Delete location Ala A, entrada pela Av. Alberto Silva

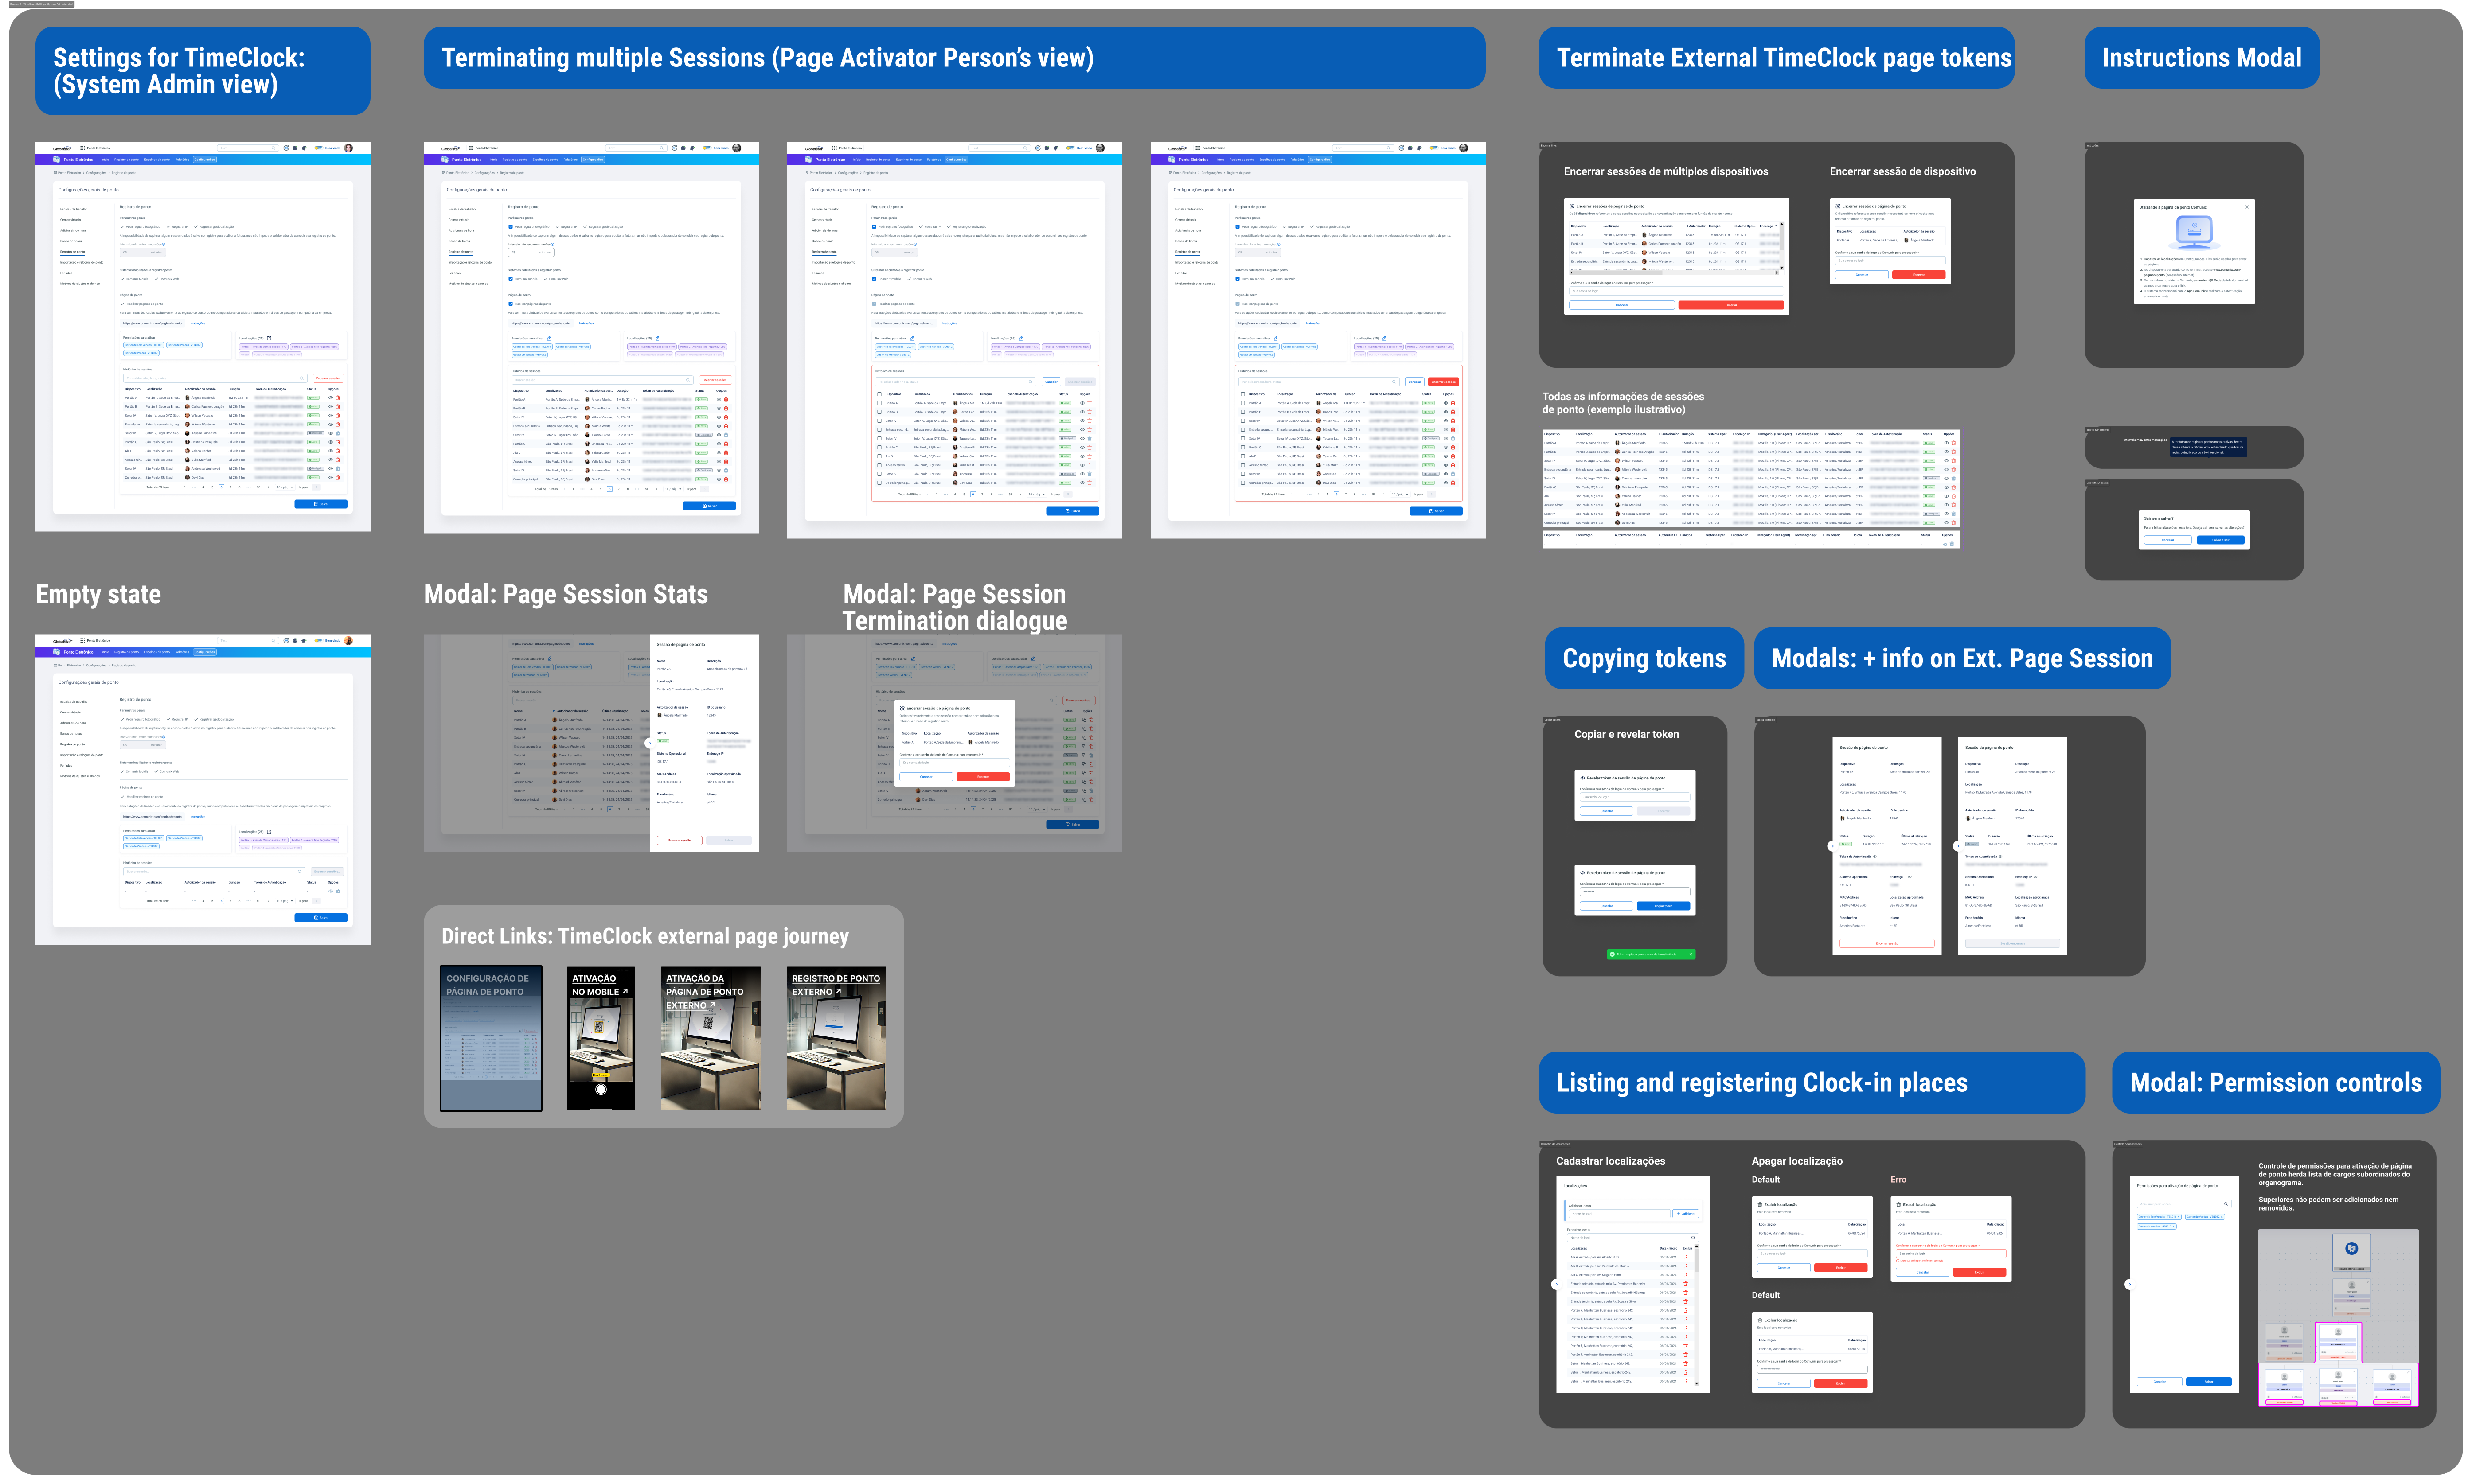click(x=1686, y=1257)
